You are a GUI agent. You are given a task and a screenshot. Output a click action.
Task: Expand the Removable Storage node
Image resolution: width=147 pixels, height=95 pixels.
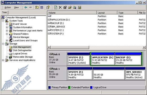click(x=7, y=57)
